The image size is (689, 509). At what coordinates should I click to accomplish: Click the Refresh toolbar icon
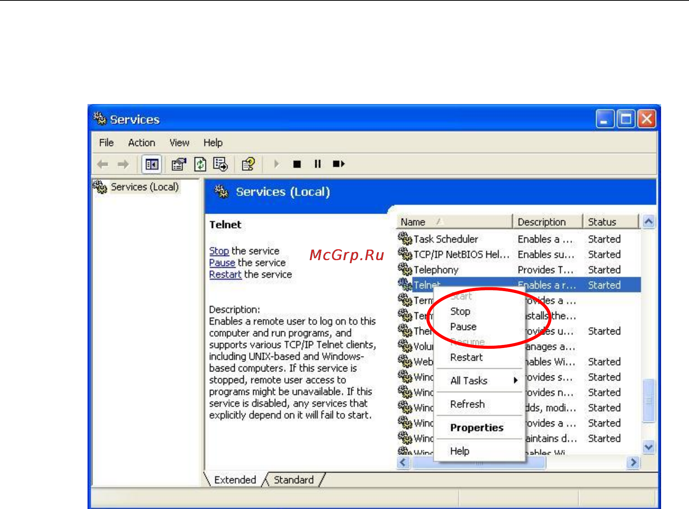click(200, 164)
